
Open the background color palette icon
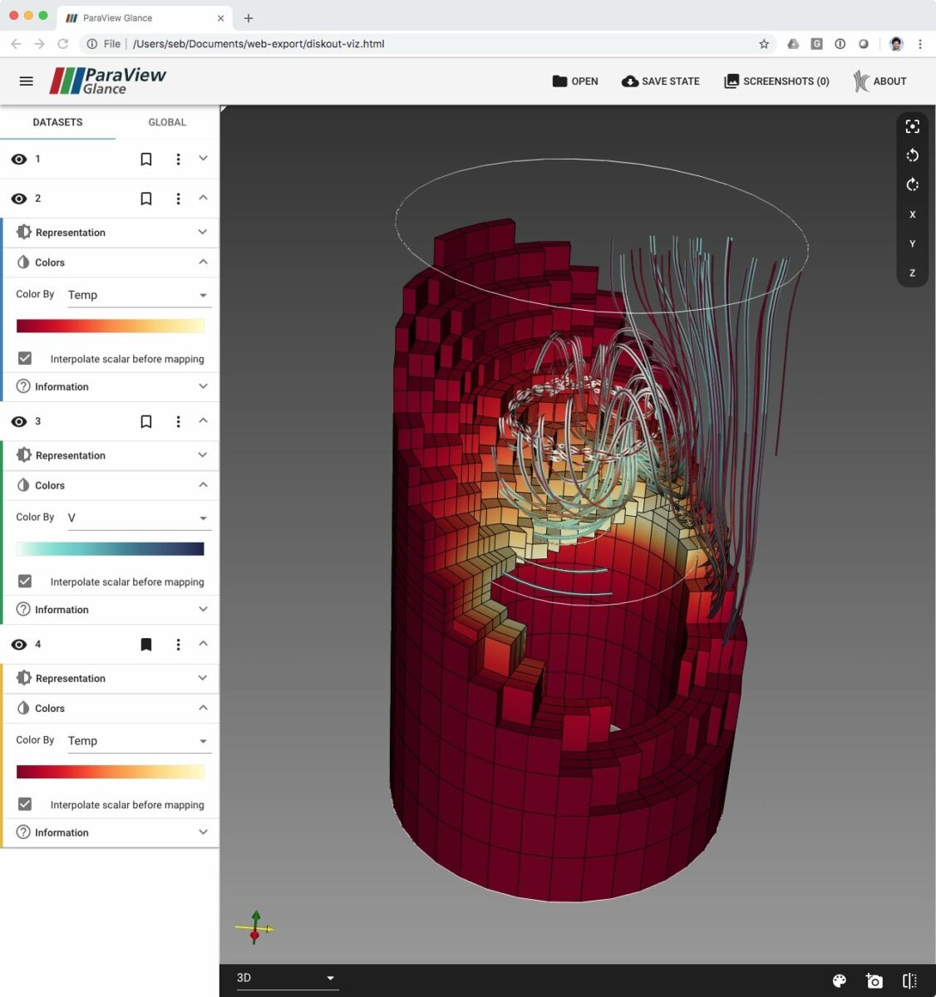coord(839,981)
